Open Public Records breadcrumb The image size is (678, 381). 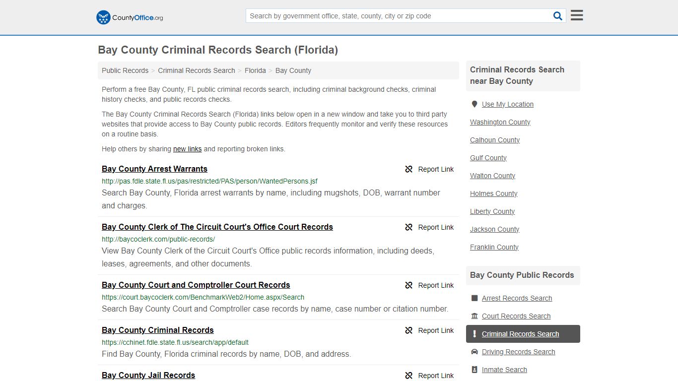pyautogui.click(x=125, y=70)
